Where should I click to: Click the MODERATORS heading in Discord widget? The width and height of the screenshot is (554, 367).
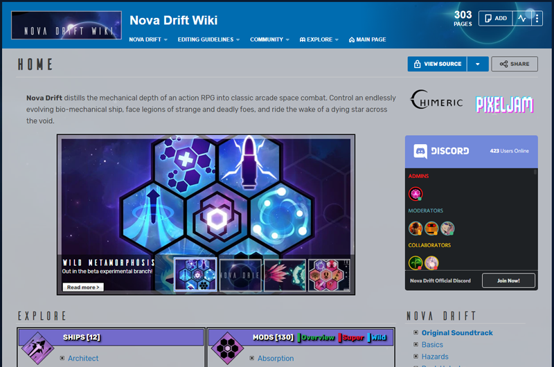tap(425, 211)
